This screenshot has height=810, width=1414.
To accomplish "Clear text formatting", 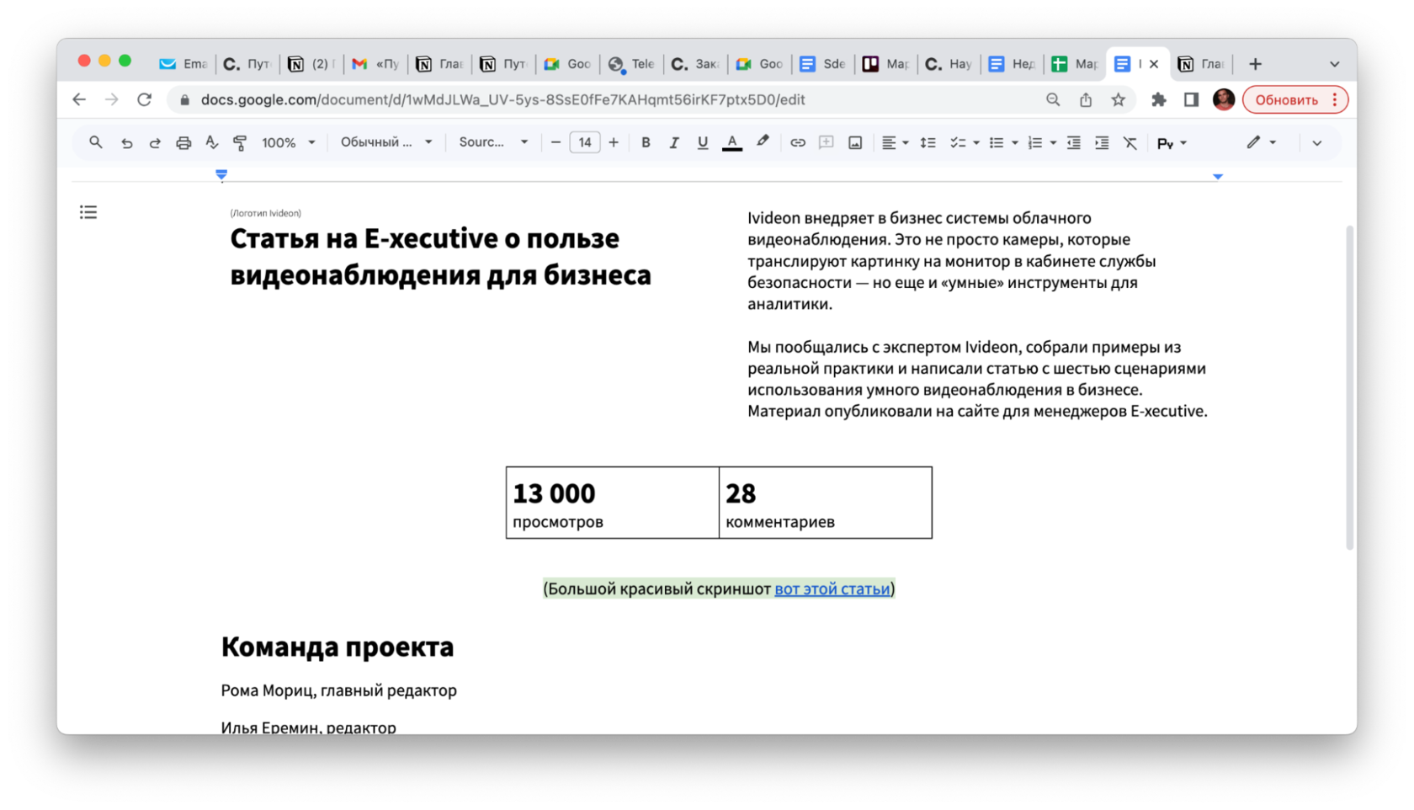I will [x=1130, y=143].
